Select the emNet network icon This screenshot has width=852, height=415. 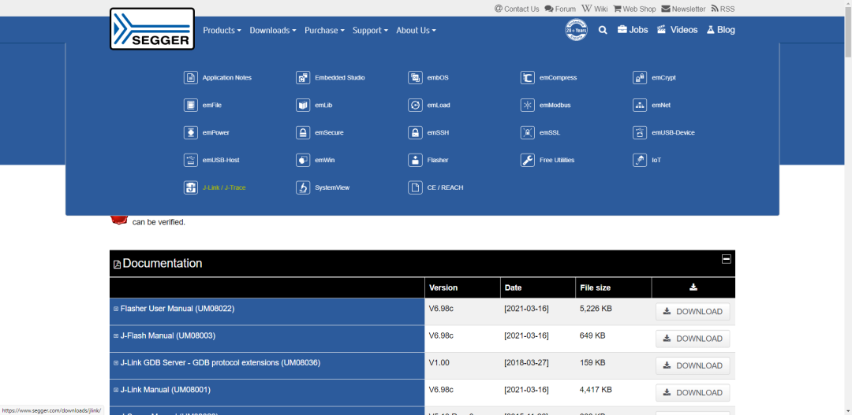pyautogui.click(x=640, y=106)
